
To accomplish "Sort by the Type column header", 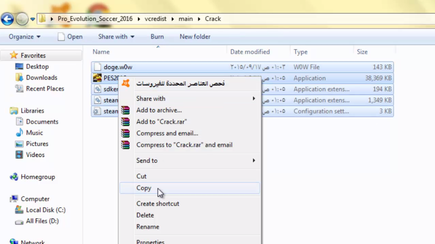I will (300, 52).
